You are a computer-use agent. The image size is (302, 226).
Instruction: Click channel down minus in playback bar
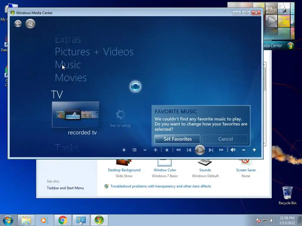[145, 150]
